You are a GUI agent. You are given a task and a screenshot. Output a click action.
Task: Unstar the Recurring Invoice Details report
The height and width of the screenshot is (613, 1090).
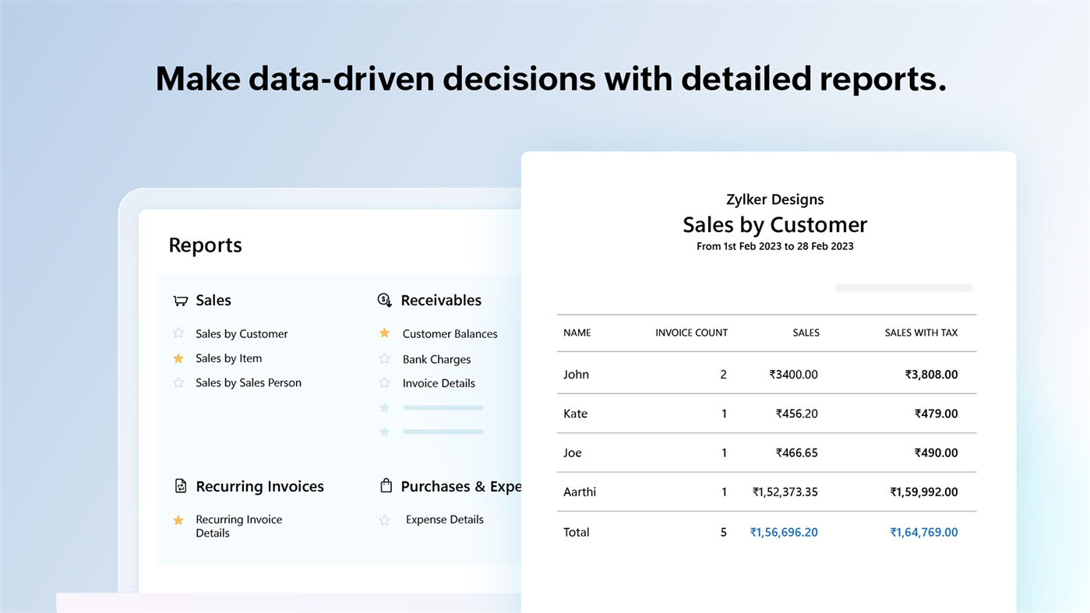177,519
